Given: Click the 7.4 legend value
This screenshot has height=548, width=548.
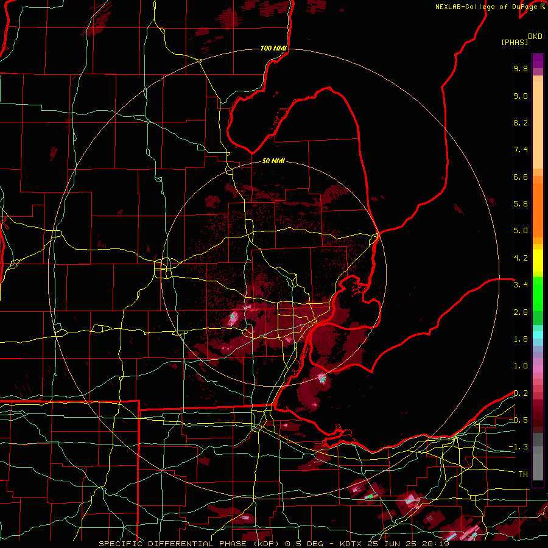Looking at the screenshot, I should coord(521,150).
